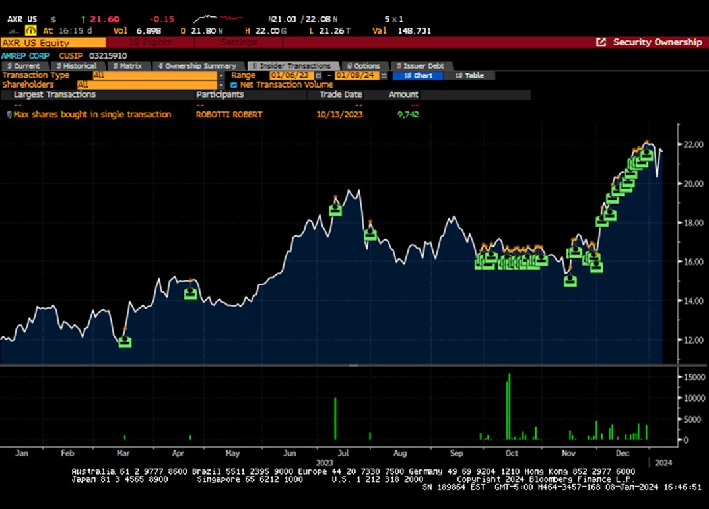
Task: Select the late-June insider marker before July peak
Action: [x=335, y=210]
